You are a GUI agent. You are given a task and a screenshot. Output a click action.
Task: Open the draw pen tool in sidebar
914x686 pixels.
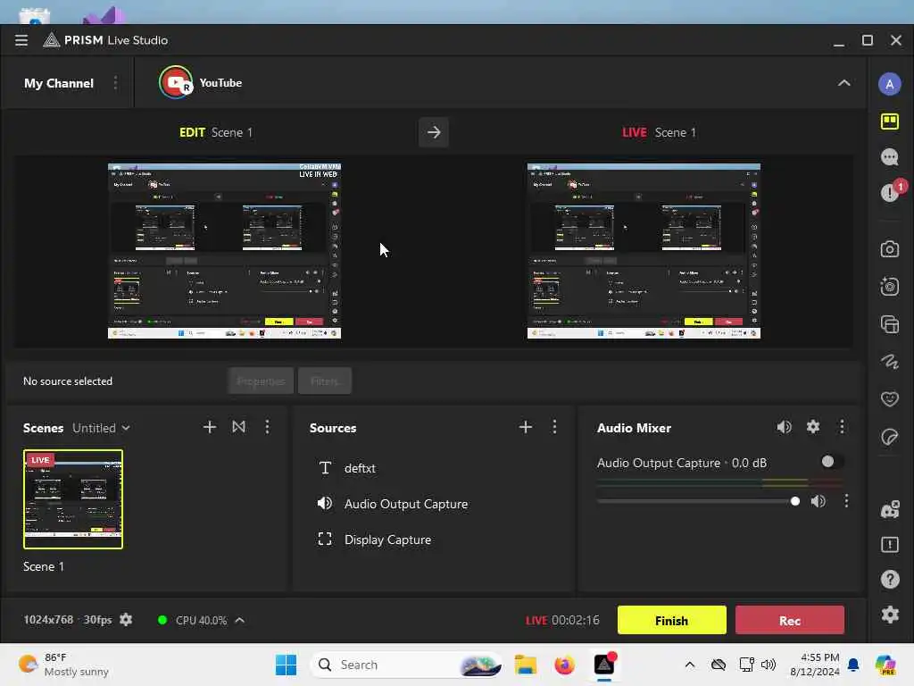tap(890, 362)
